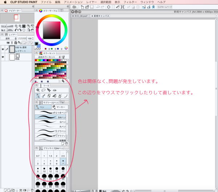Image resolution: width=218 pixels, height=192 pixels.
Task: Zoom in in Navigator panel
Action: [20, 26]
